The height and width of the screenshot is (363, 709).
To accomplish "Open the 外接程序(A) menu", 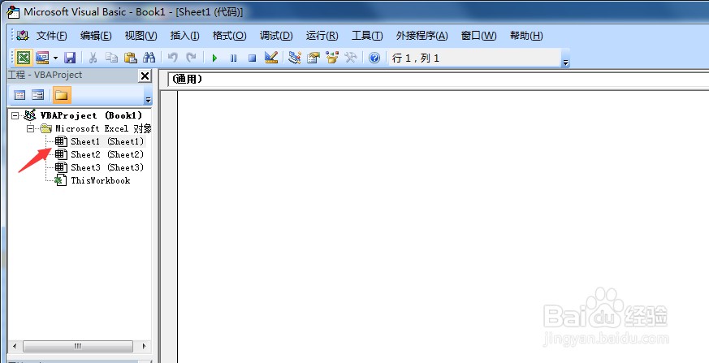I will click(x=422, y=36).
